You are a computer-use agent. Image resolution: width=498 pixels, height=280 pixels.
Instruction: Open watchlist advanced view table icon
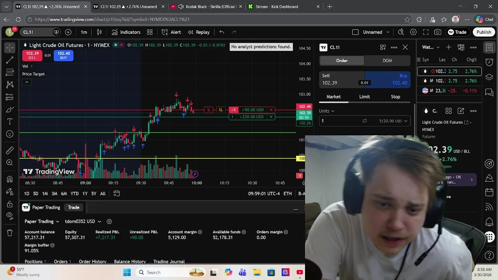tap(461, 47)
